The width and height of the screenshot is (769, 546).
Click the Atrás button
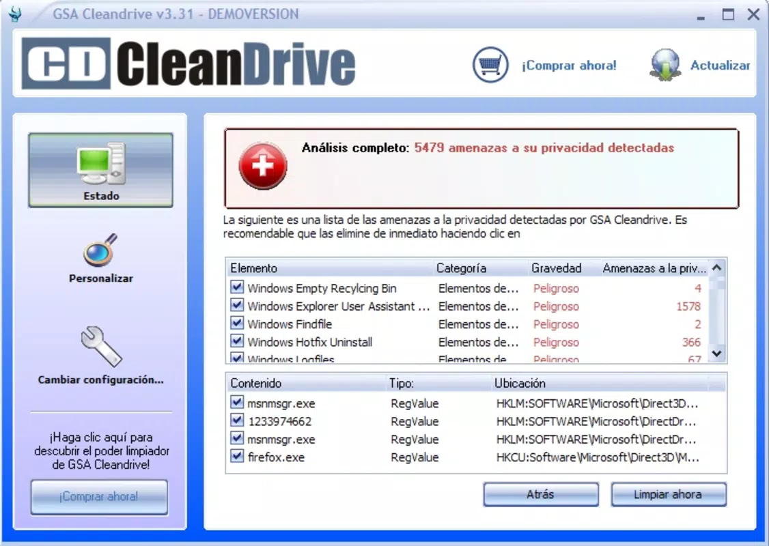coord(540,495)
